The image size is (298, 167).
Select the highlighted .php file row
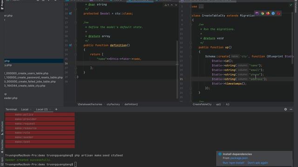click(x=34, y=61)
